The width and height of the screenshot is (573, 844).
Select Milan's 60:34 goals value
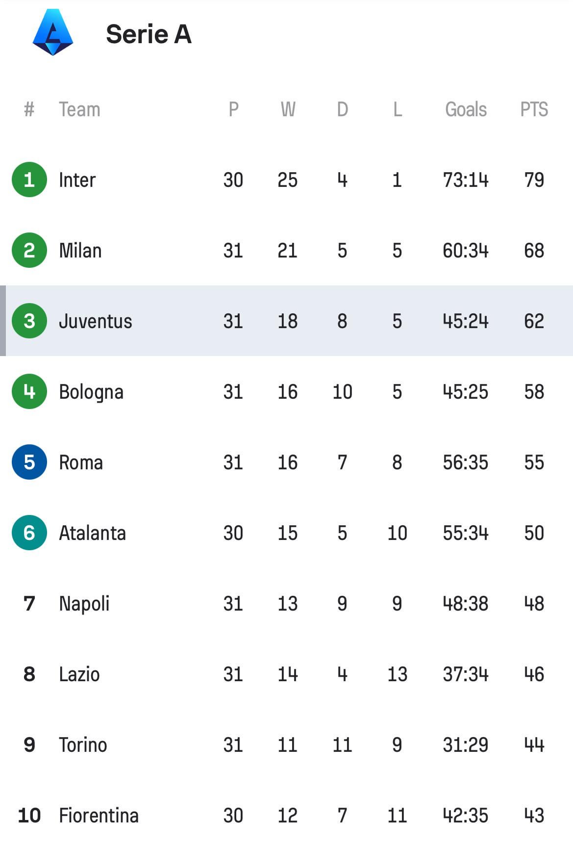click(466, 251)
